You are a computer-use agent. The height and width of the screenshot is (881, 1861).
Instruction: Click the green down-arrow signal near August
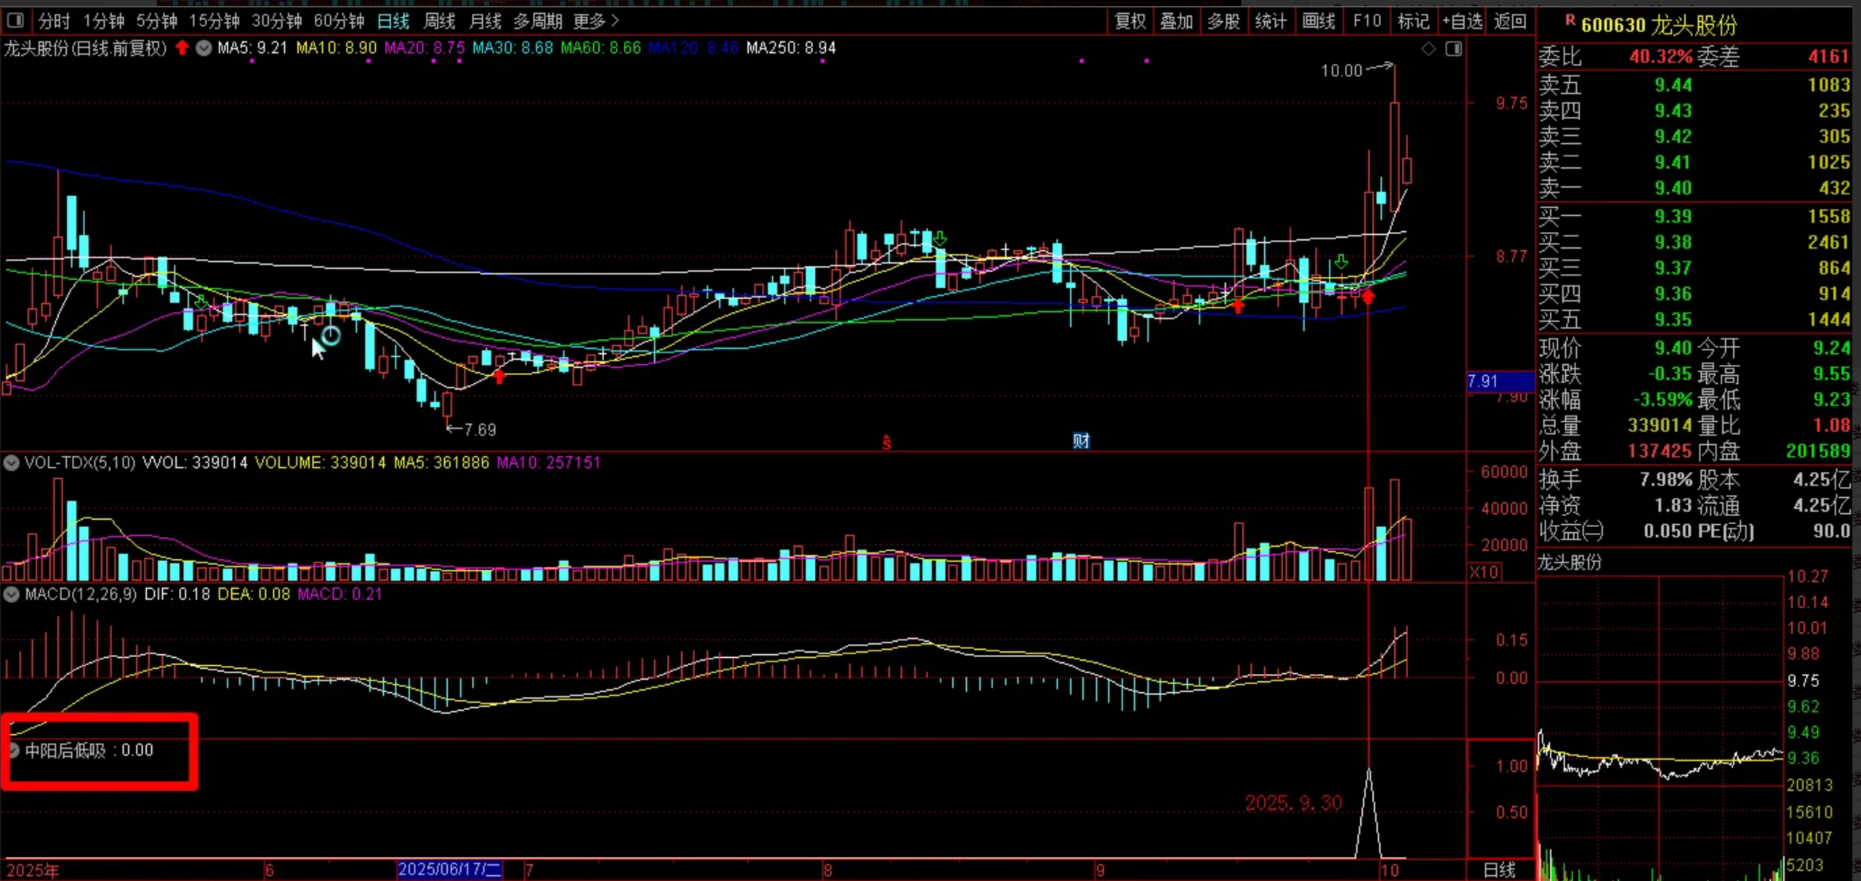pyautogui.click(x=940, y=238)
